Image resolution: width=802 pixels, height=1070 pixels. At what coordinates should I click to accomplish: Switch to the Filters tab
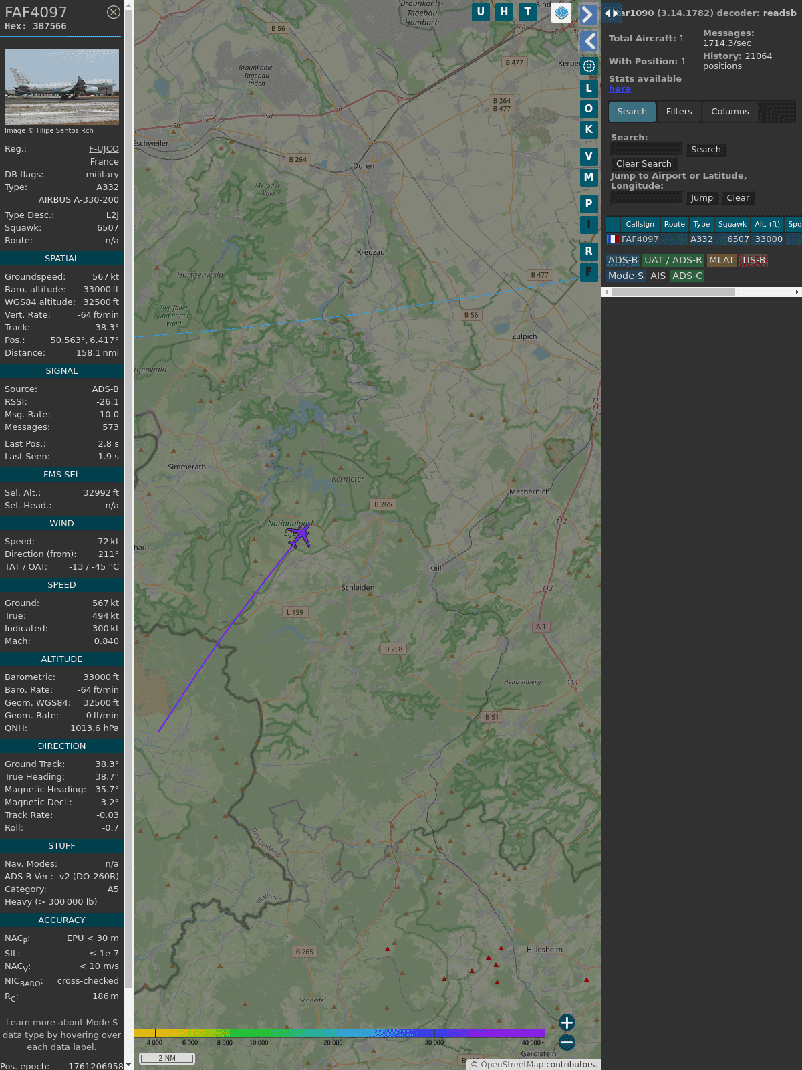tap(679, 112)
